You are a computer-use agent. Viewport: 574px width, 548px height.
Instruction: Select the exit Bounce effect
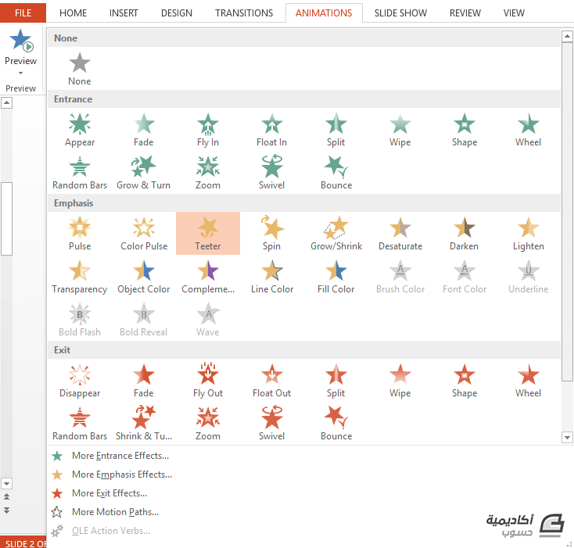tap(335, 424)
